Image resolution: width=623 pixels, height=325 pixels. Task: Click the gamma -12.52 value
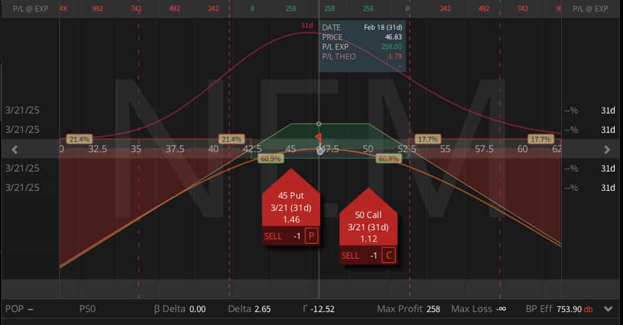323,309
